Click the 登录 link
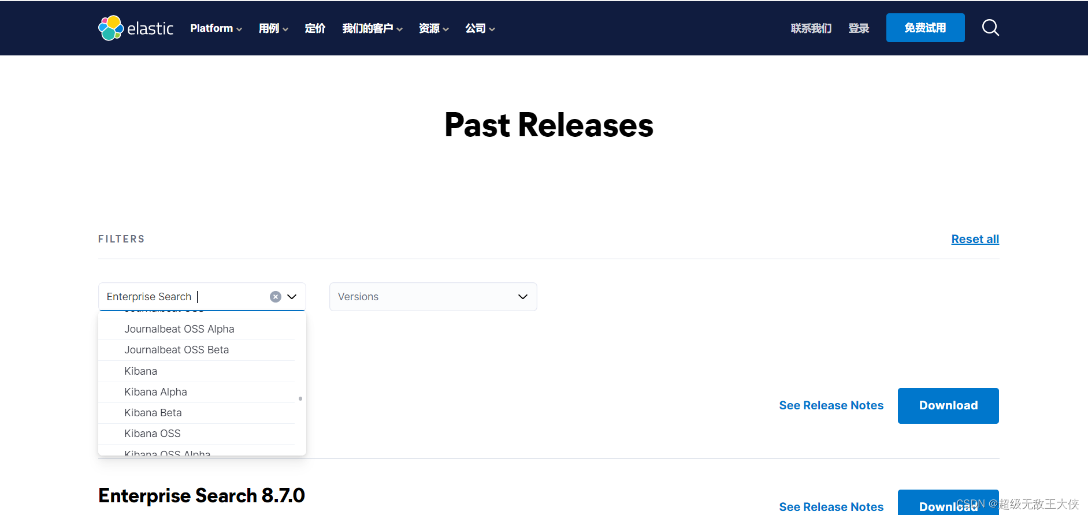The width and height of the screenshot is (1088, 515). coord(859,28)
